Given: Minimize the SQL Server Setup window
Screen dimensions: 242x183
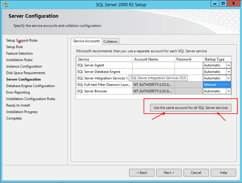Looking at the screenshot, I should [x=215, y=3].
